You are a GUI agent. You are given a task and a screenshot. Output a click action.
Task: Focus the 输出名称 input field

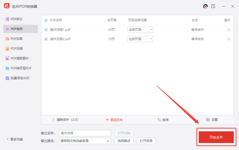(x=85, y=133)
